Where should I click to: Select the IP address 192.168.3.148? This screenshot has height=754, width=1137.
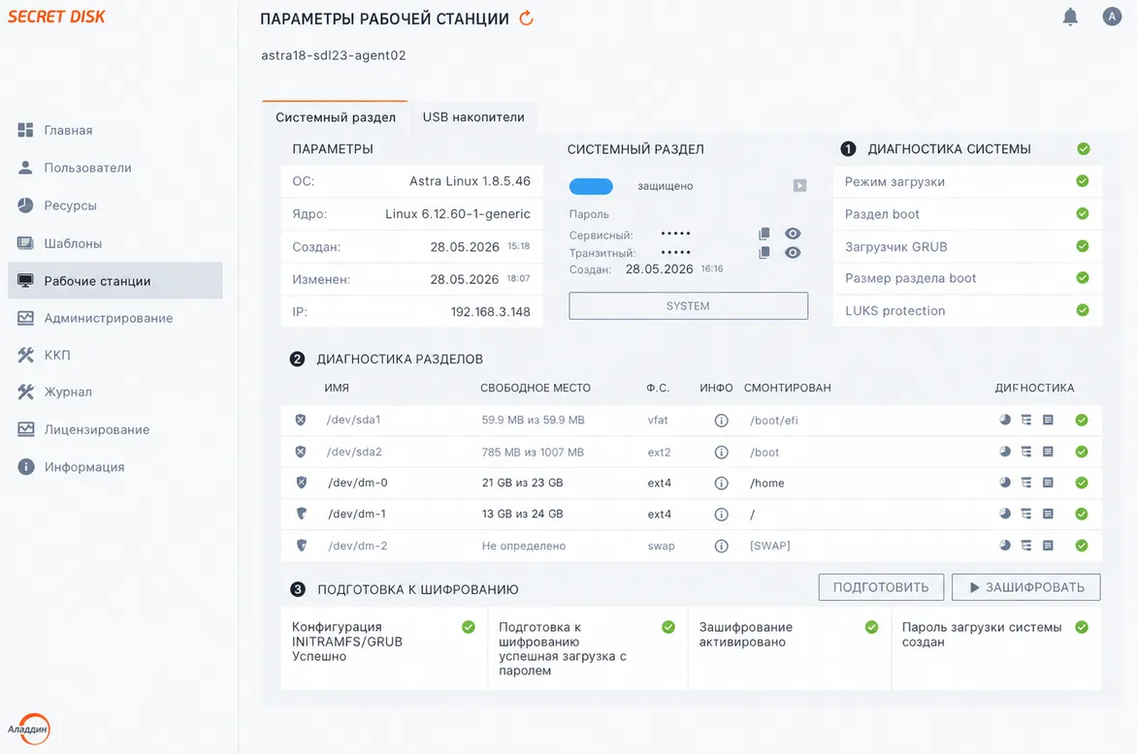tap(490, 312)
